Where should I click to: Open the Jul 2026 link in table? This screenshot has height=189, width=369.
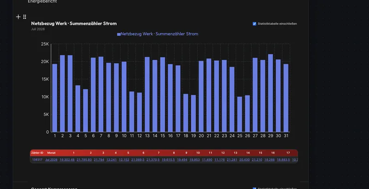click(x=51, y=160)
